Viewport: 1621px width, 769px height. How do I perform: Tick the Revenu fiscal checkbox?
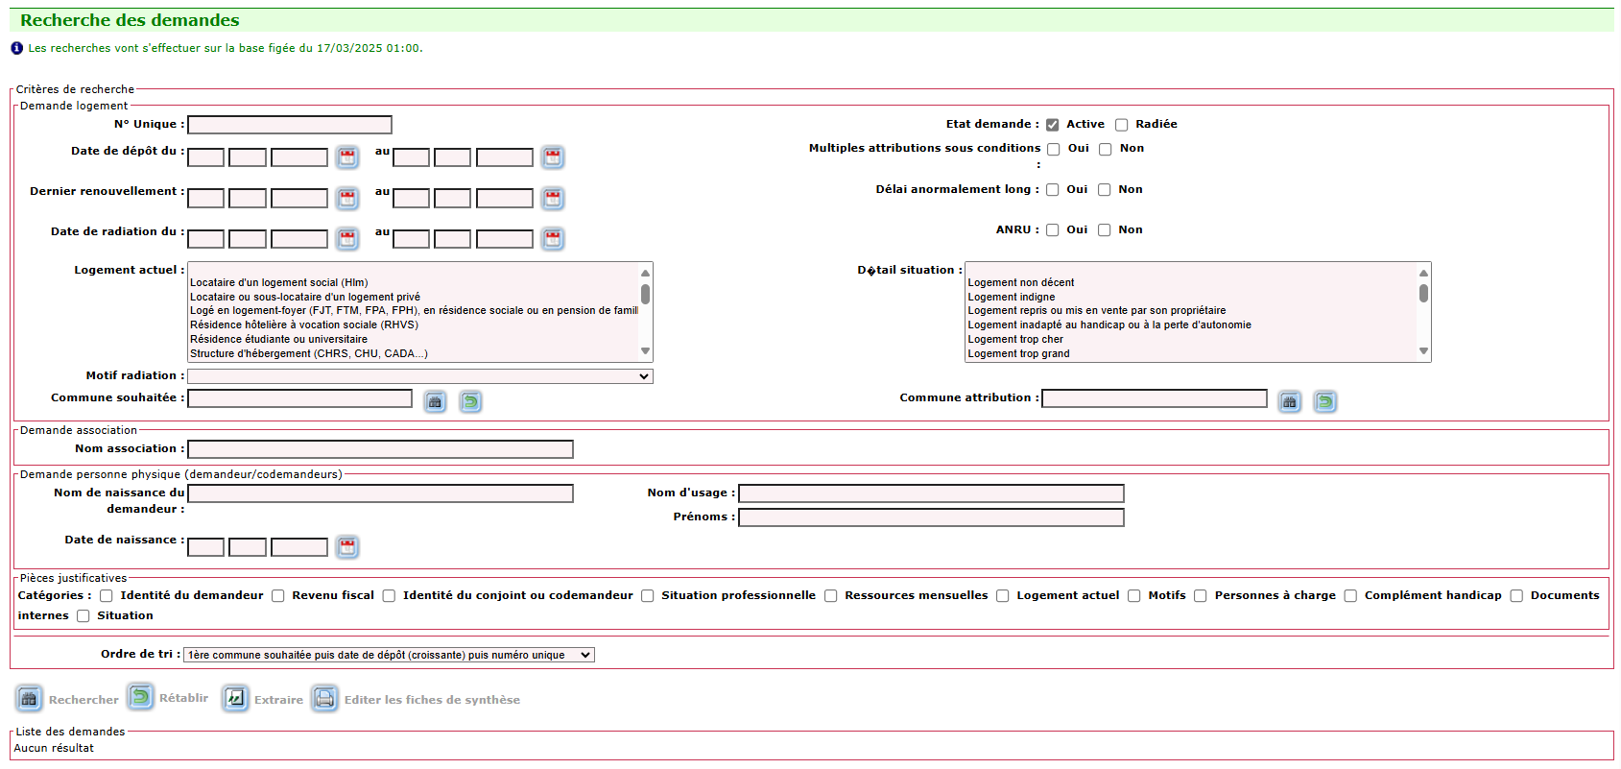278,596
